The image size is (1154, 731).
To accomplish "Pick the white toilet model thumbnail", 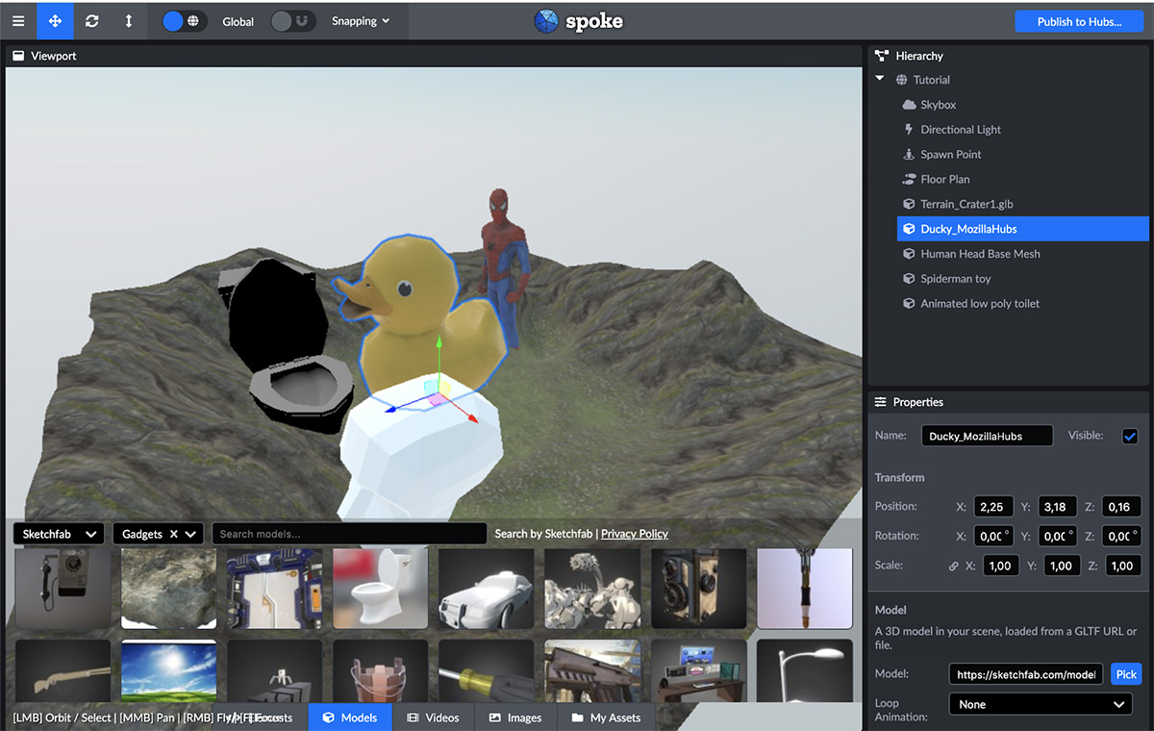I will tap(380, 589).
